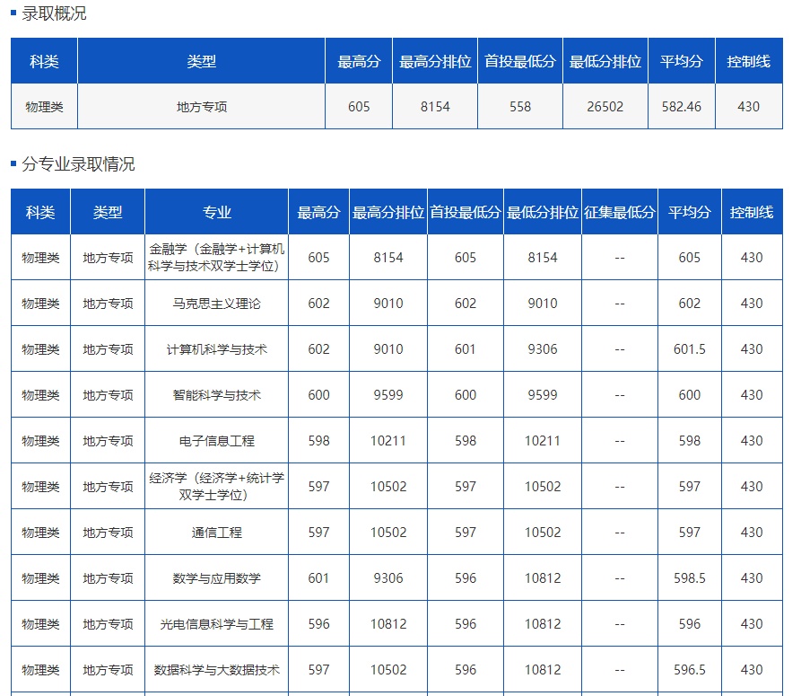Click 控制线 430 in 马克思主义理论 row
The image size is (801, 696).
point(752,304)
